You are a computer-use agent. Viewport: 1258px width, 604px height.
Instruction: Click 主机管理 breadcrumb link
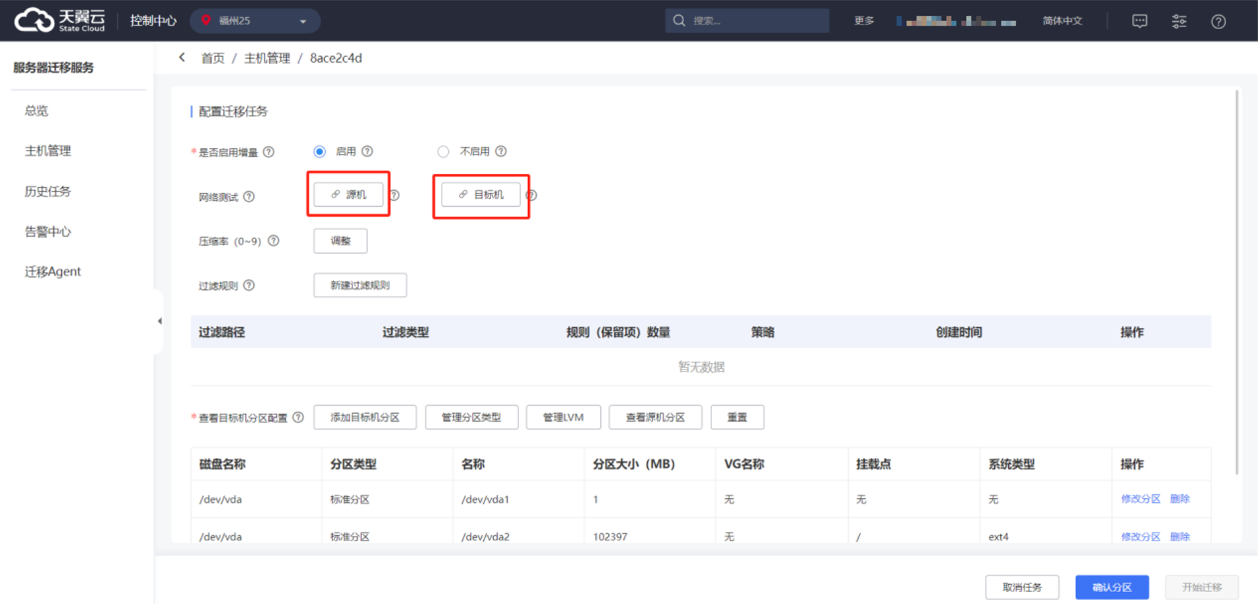(x=267, y=58)
